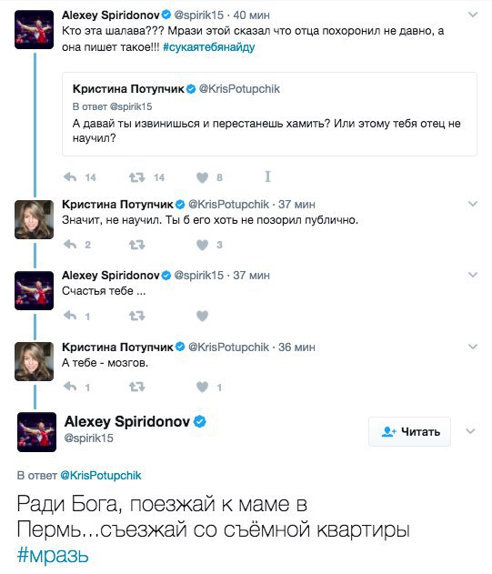The width and height of the screenshot is (492, 574).
Task: Open the #мразь hashtag link
Action: point(53,555)
